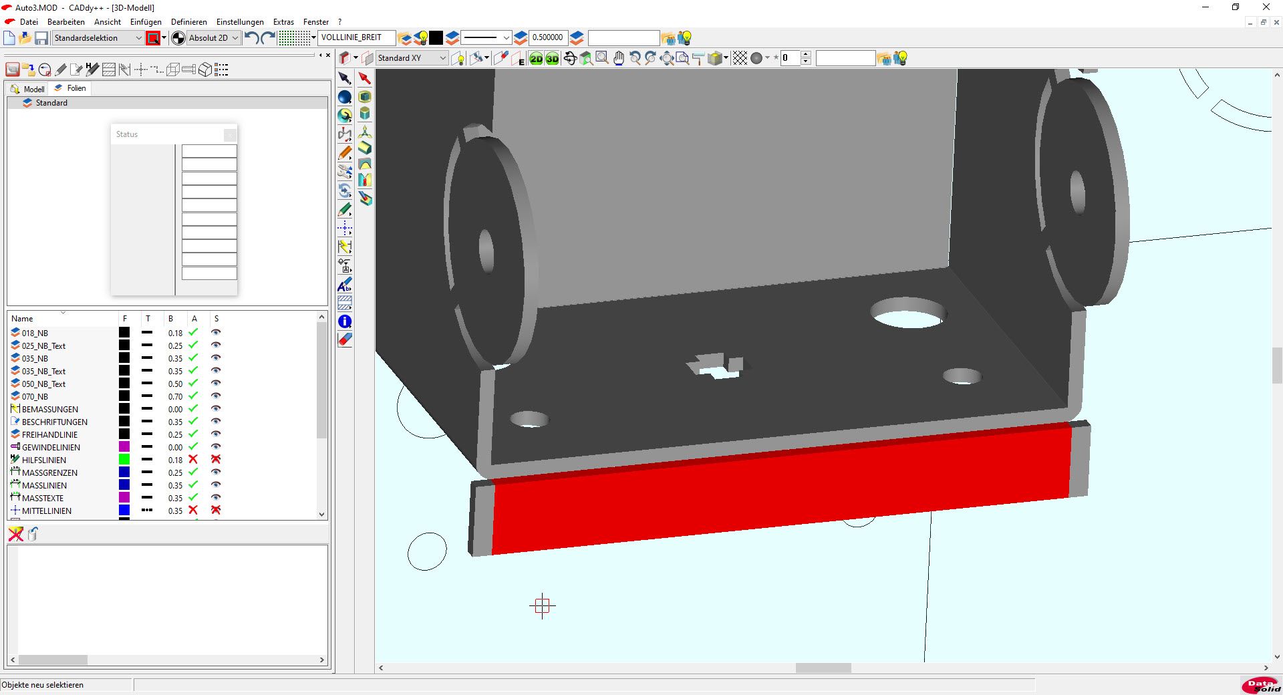
Task: Toggle active checkmark for HILFSLINIEN layer
Action: pyautogui.click(x=193, y=460)
